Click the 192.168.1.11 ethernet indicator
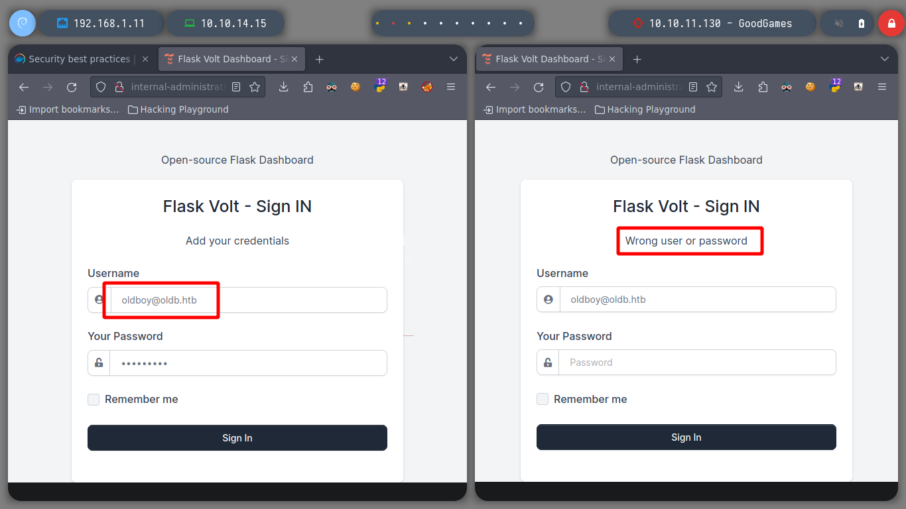The width and height of the screenshot is (906, 509). pos(101,23)
